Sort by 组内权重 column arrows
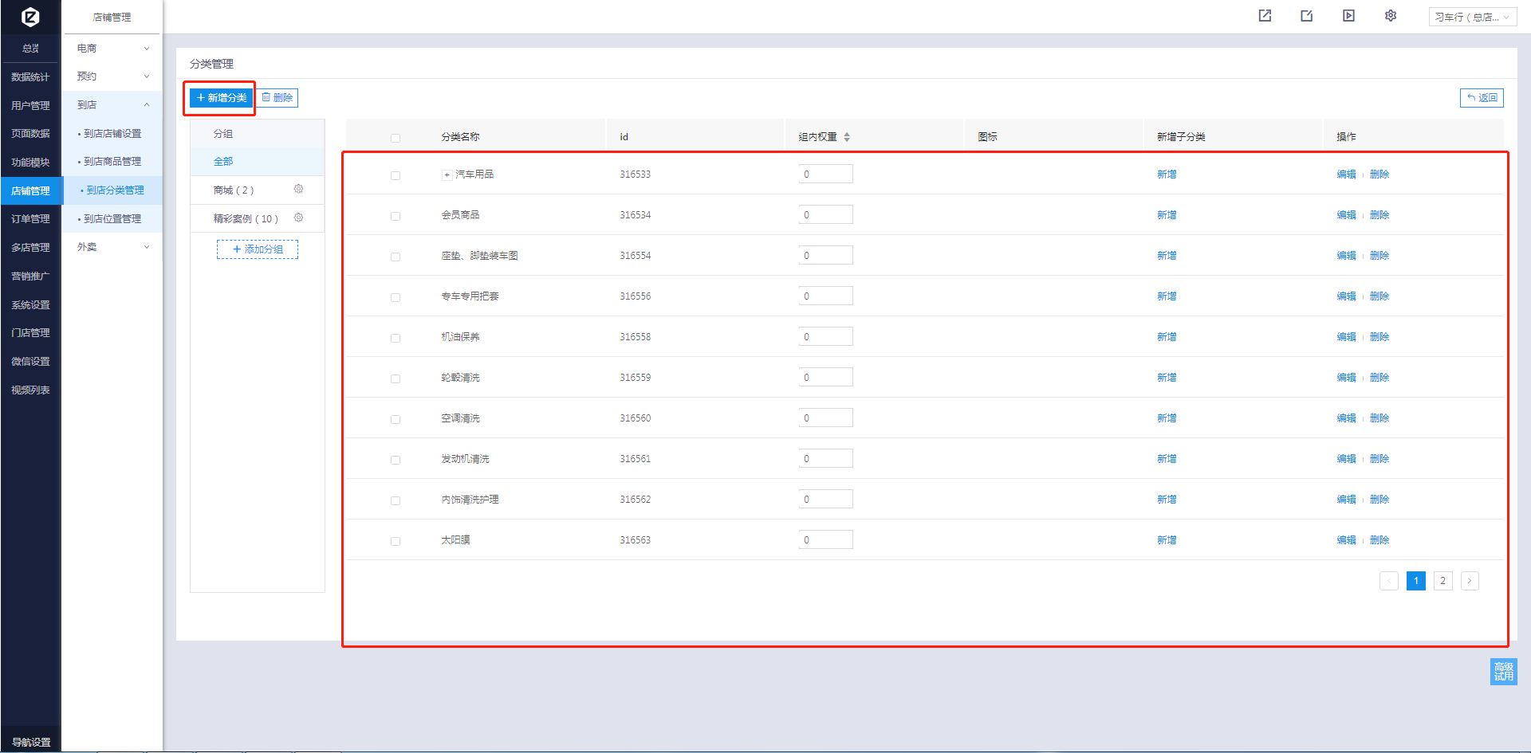This screenshot has height=753, width=1531. coord(847,137)
